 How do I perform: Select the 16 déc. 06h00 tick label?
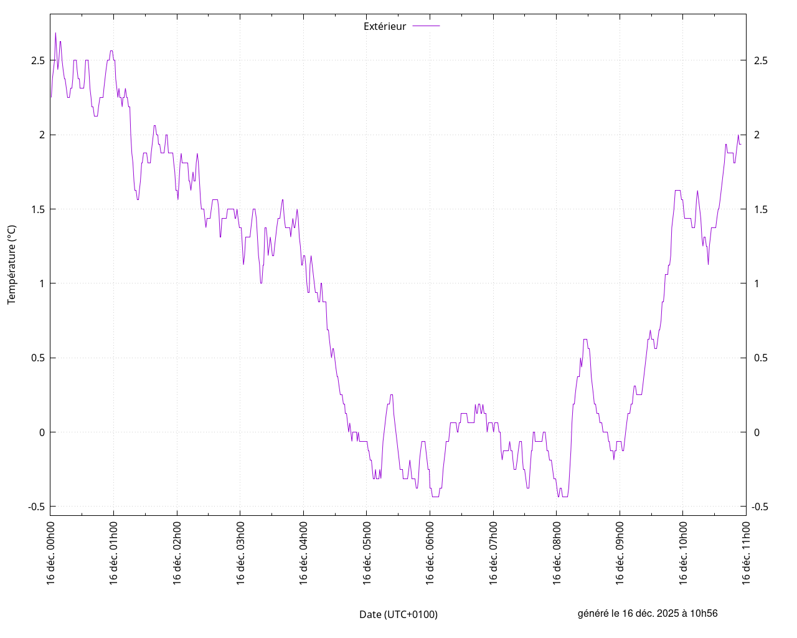[430, 553]
